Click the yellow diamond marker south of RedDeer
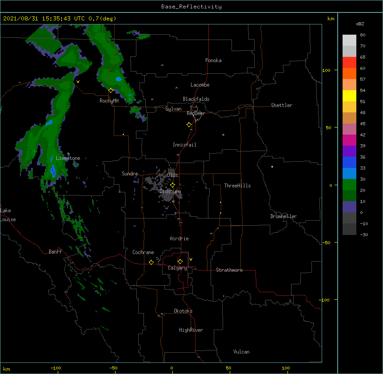Image resolution: width=383 pixels, height=374 pixels. click(189, 125)
